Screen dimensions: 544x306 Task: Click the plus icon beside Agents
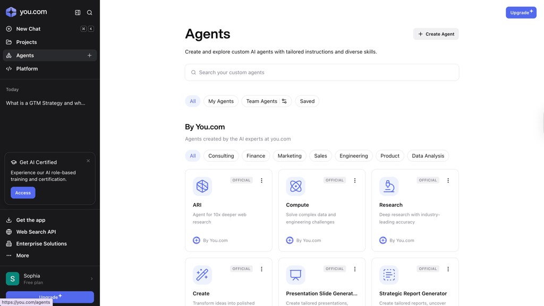(x=89, y=55)
